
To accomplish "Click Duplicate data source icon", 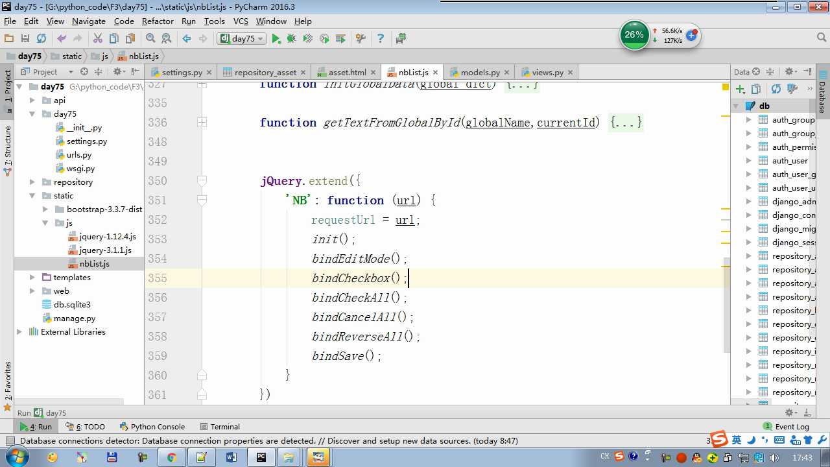I will pos(756,90).
